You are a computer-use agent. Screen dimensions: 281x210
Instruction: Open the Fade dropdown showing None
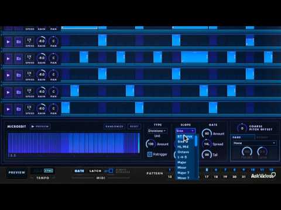point(254,143)
